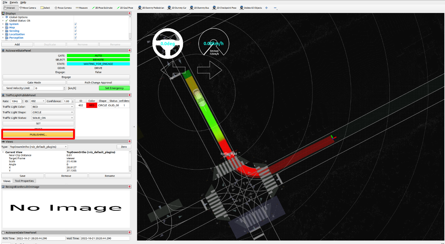Toggle the Map display checkbox

(76, 28)
